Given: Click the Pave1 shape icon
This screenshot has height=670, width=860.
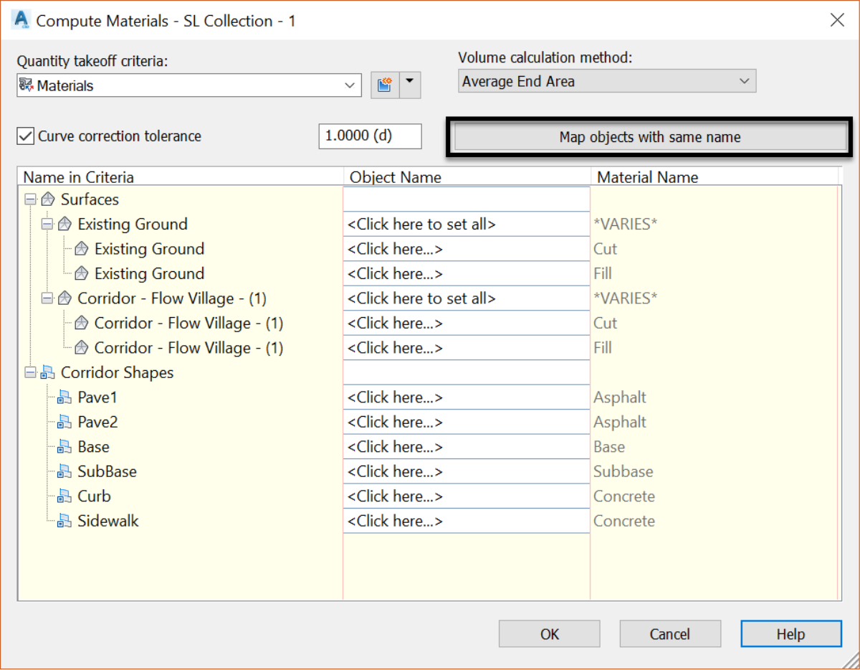Looking at the screenshot, I should tap(64, 397).
